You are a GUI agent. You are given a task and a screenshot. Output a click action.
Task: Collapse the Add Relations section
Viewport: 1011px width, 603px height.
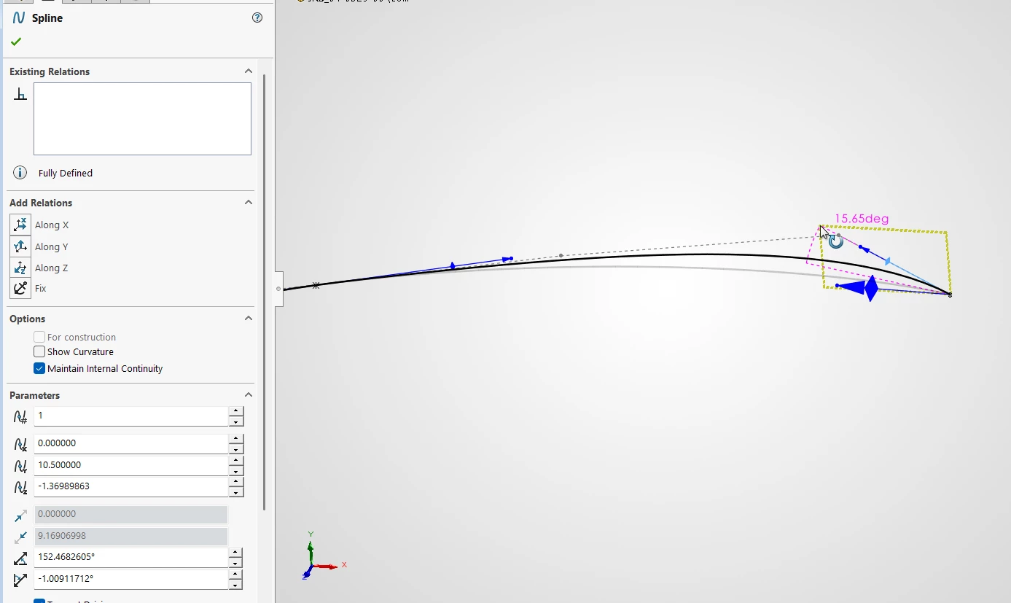[249, 202]
